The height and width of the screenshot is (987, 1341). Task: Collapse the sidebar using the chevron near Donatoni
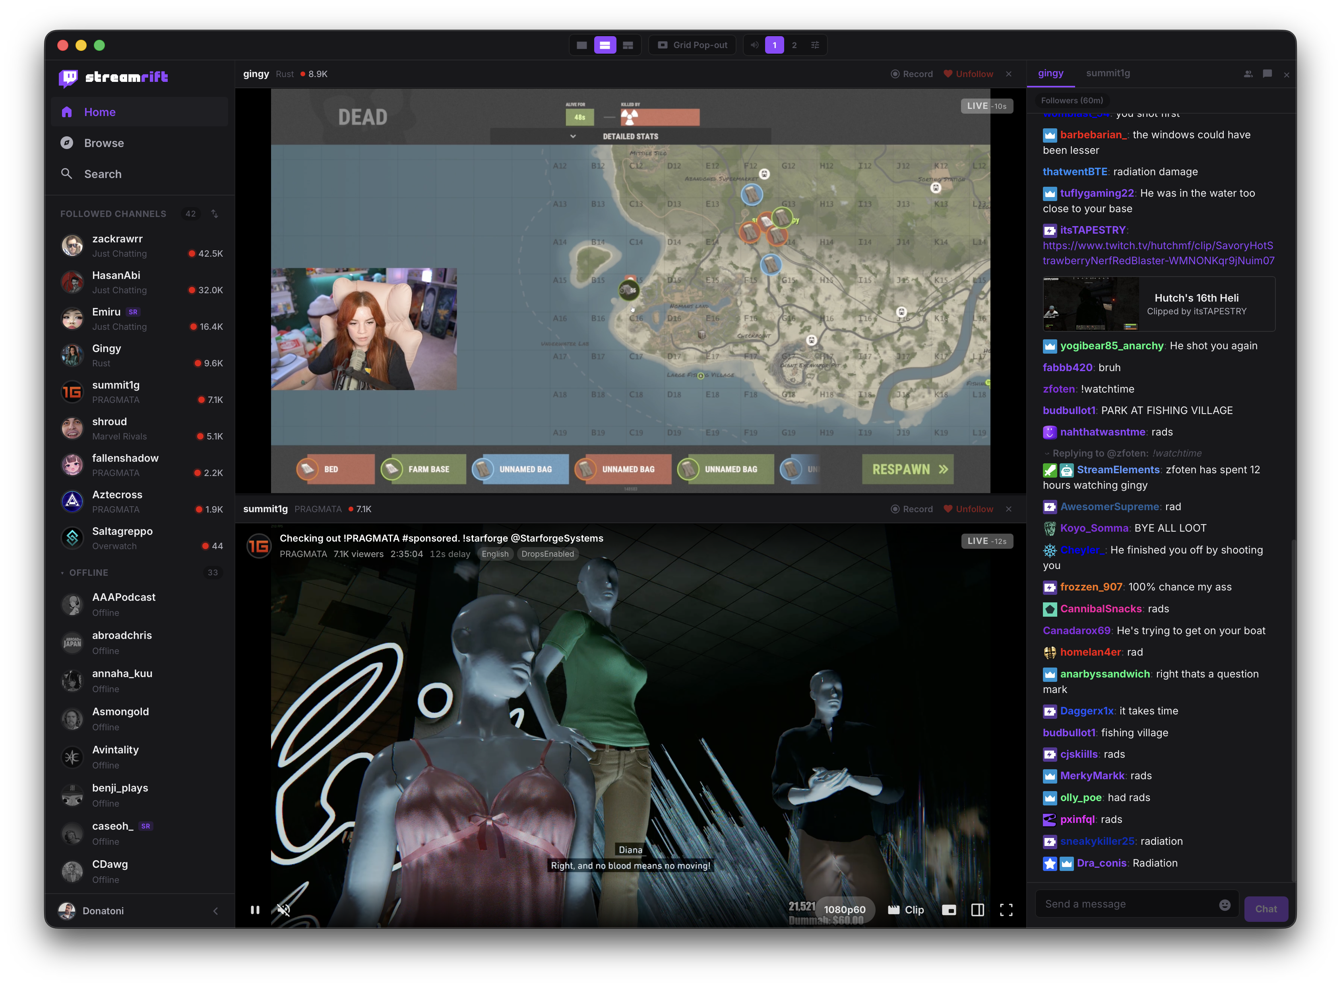pyautogui.click(x=215, y=911)
